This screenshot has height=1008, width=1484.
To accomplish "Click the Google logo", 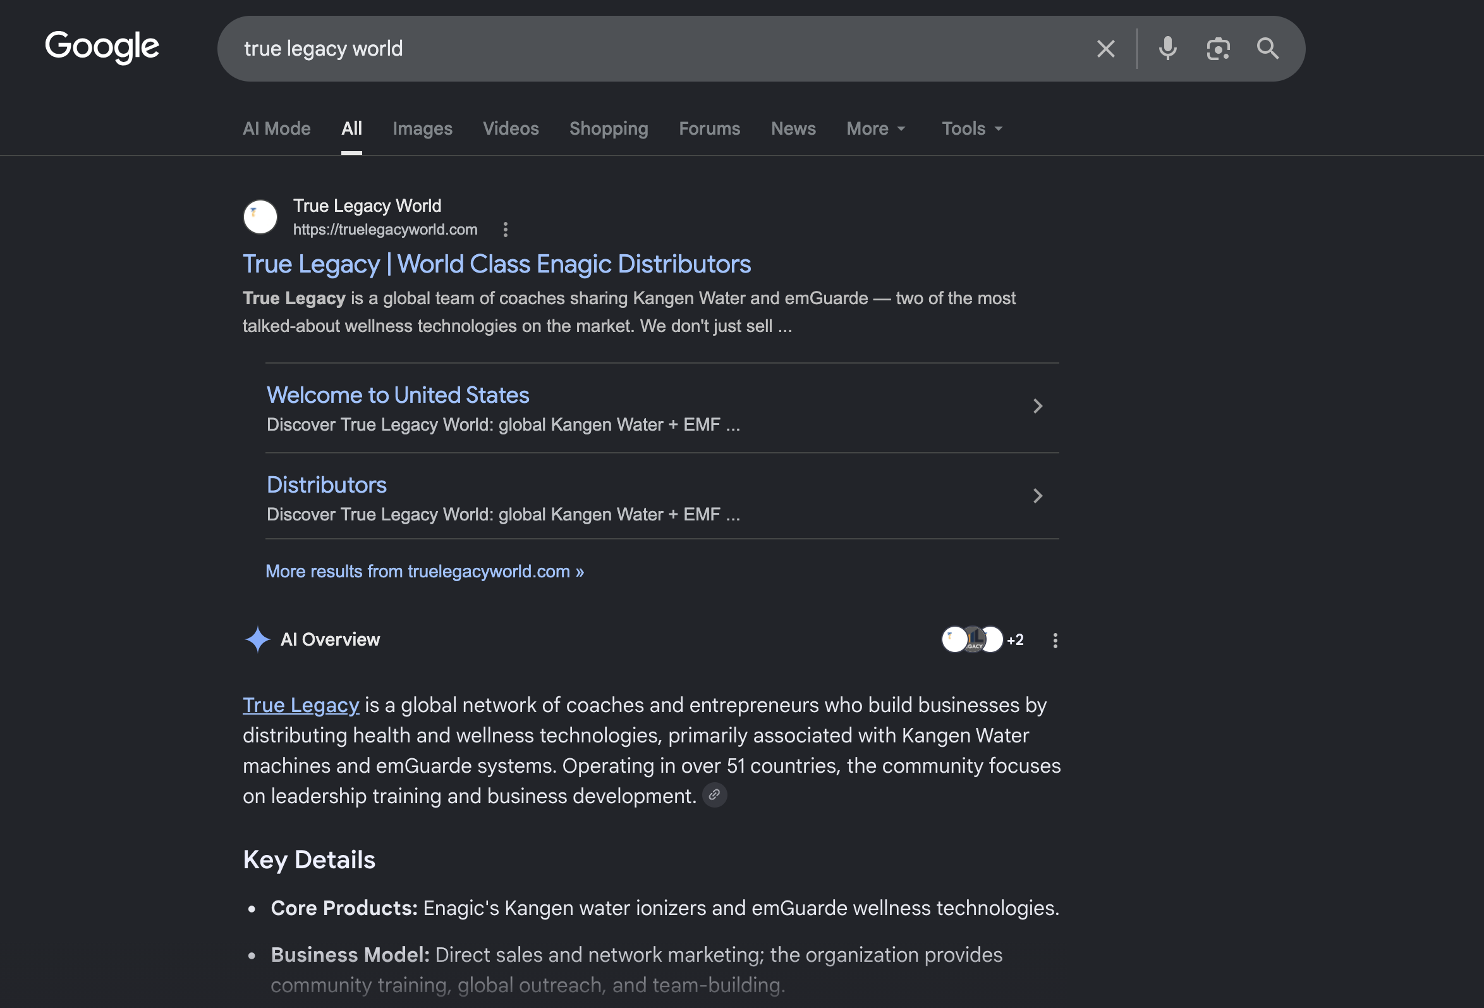I will tap(102, 47).
